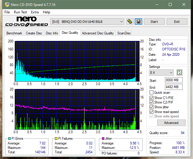Close the Nero CD-DVD Speed window
Viewport: 193px width, 159px height.
184,4
